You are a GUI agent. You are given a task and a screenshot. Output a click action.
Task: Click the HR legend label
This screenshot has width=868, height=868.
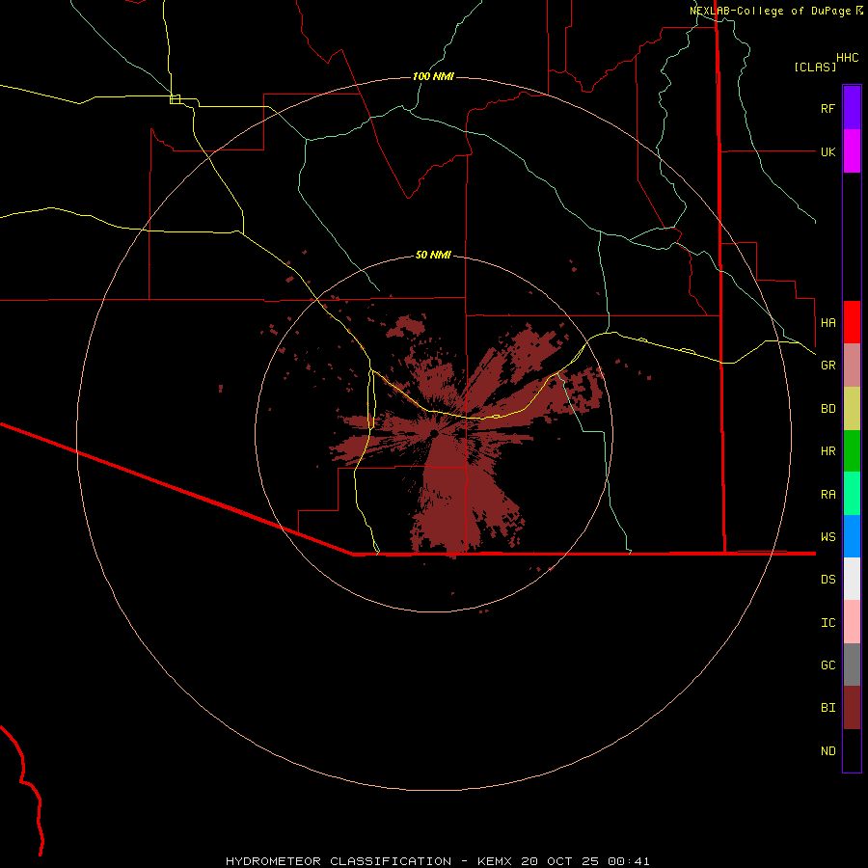[x=827, y=451]
